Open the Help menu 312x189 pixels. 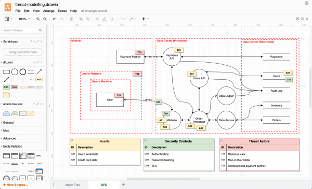point(73,11)
